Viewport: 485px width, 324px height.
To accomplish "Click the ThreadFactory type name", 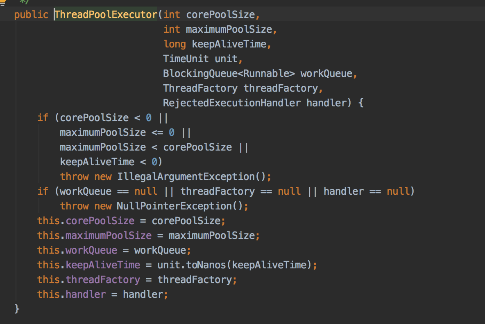I will pos(200,88).
